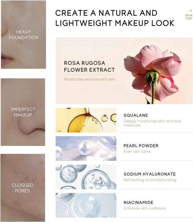Open the Imperfect Makeup nose photo

[x=23, y=112]
